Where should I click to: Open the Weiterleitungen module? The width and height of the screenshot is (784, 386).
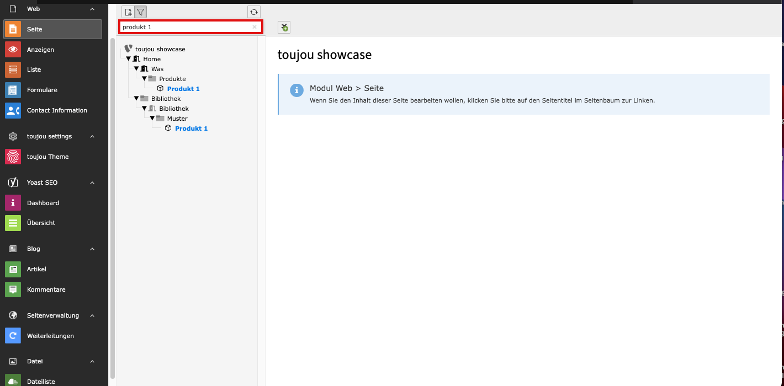click(50, 336)
